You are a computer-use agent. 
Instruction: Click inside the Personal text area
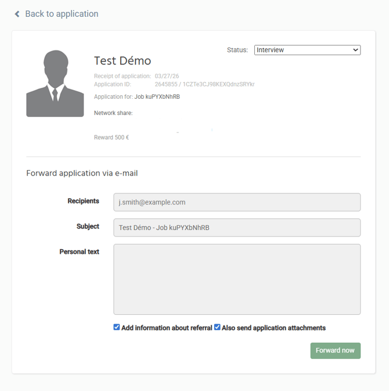coord(237,279)
